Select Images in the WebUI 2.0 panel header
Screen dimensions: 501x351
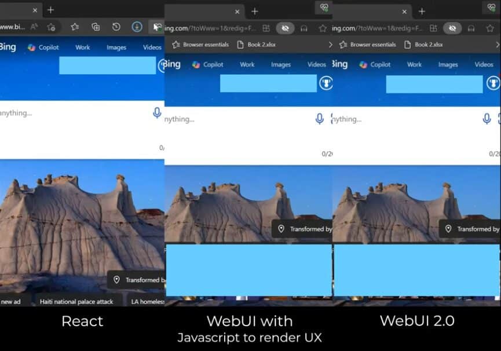448,64
